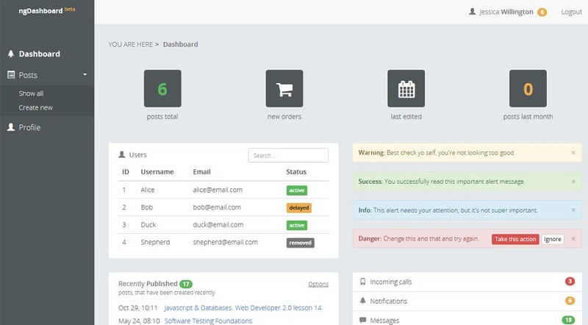Click the green 17 badge by Recently Published
This screenshot has width=588, height=325.
click(186, 284)
